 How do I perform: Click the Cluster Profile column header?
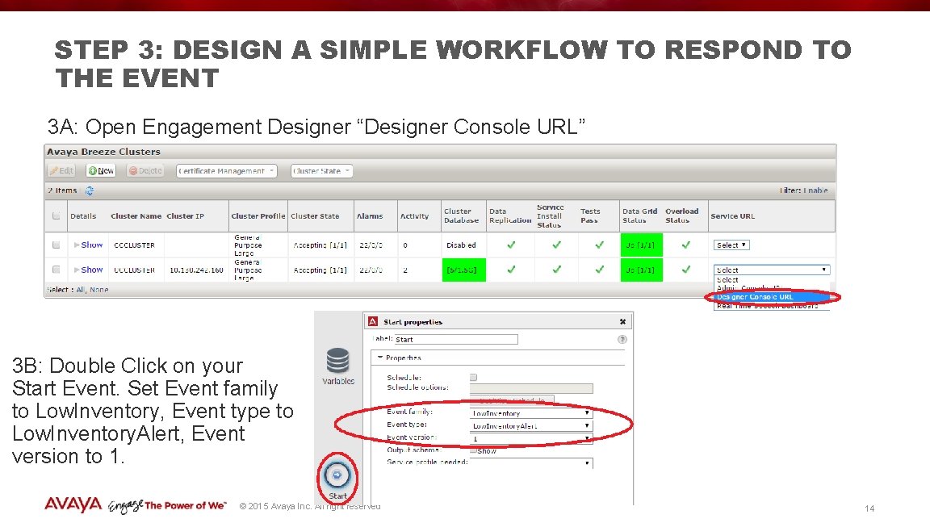click(x=258, y=215)
